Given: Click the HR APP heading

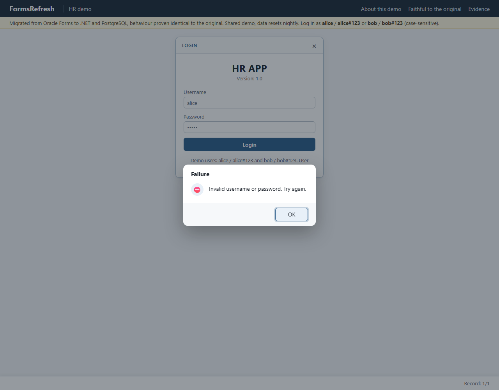Looking at the screenshot, I should [249, 69].
